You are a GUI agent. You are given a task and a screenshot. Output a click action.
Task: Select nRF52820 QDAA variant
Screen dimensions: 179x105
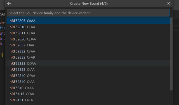coord(89,39)
